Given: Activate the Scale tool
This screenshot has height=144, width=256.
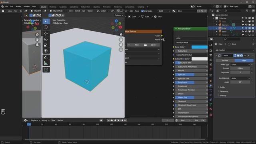Looking at the screenshot, I should tap(46, 45).
